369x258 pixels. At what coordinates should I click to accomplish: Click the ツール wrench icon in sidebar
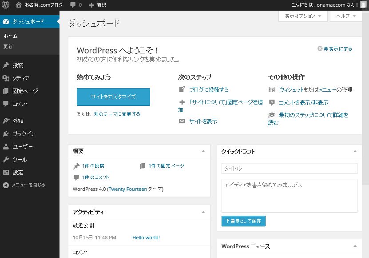6,159
